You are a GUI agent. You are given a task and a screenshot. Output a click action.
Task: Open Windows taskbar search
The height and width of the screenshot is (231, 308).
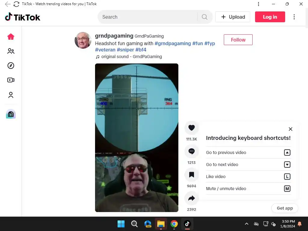pyautogui.click(x=134, y=224)
